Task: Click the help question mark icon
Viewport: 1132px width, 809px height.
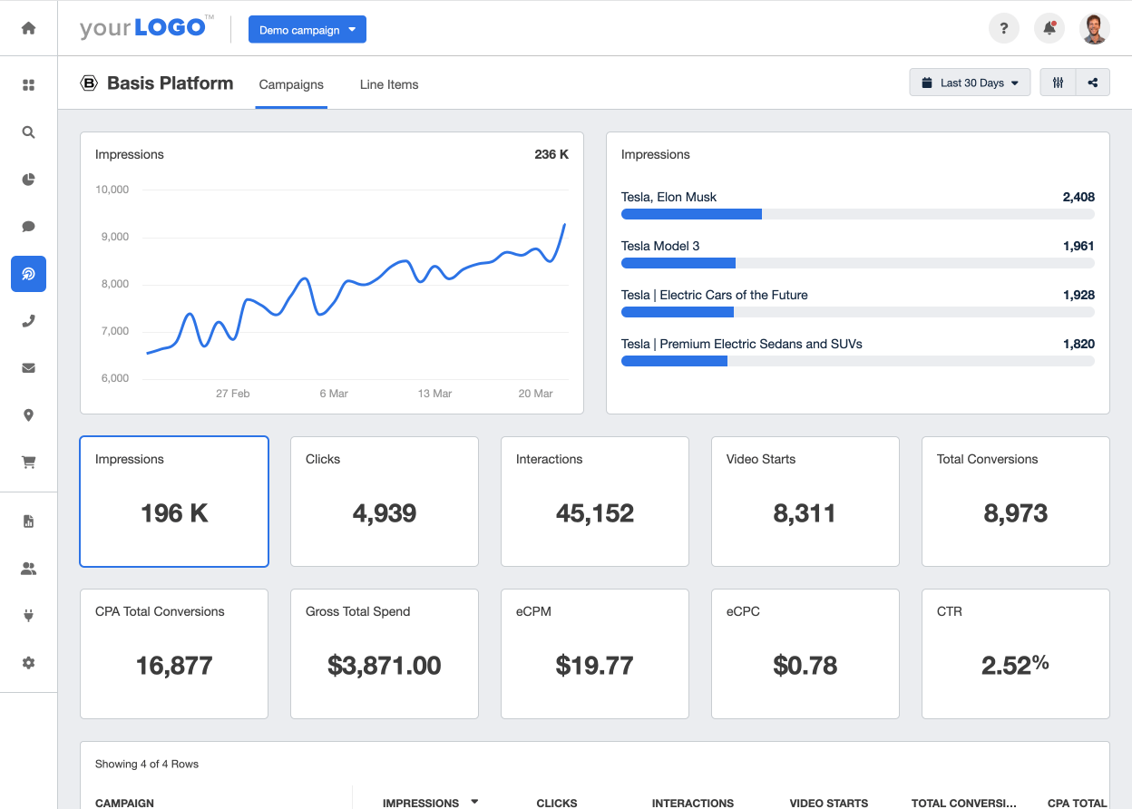Action: click(x=1003, y=28)
